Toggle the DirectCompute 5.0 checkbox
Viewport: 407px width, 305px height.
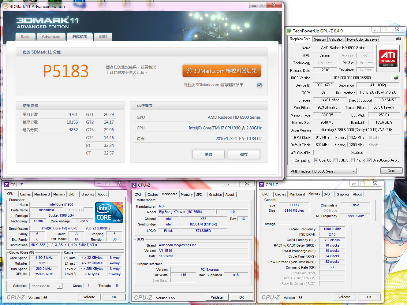click(370, 160)
